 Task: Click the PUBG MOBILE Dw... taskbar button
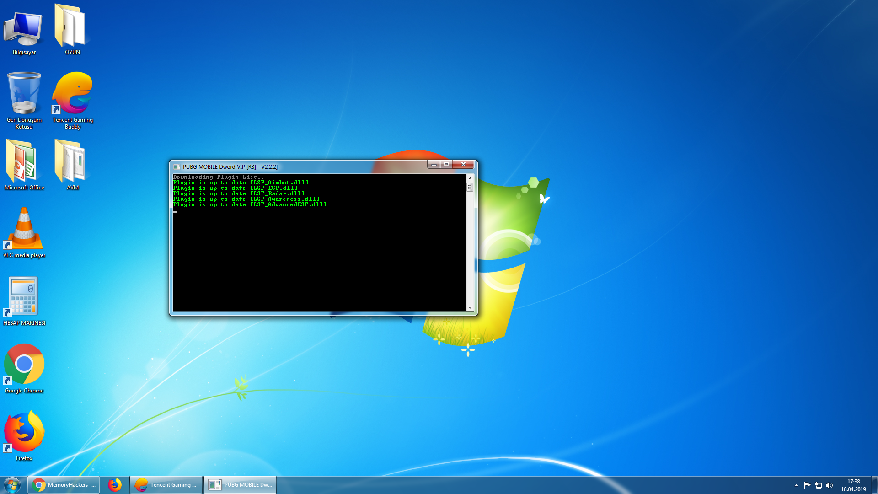[240, 485]
